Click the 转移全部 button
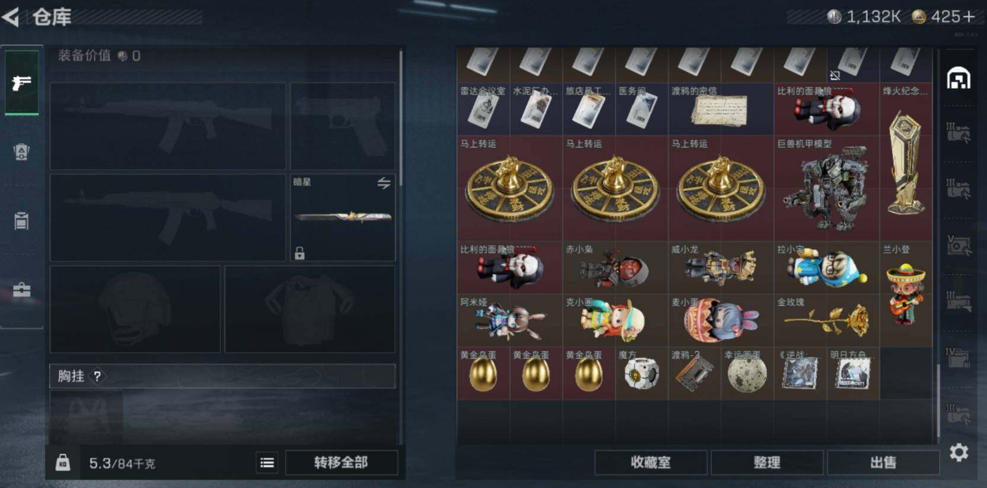 (x=341, y=463)
